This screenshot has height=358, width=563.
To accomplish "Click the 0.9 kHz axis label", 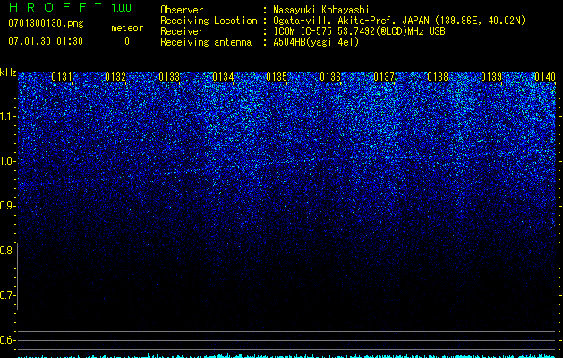I will [7, 206].
